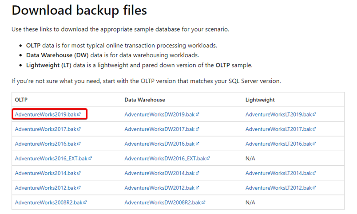357x214 pixels.
Task: Download AdventureWorks2014.bak file
Action: (46, 173)
